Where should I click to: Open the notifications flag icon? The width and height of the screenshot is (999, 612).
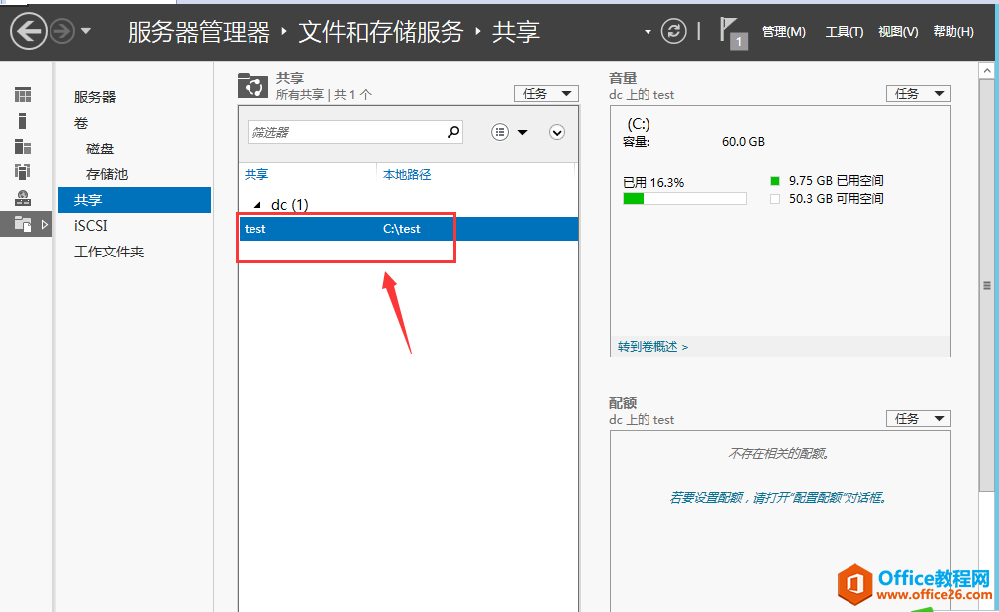click(x=732, y=33)
